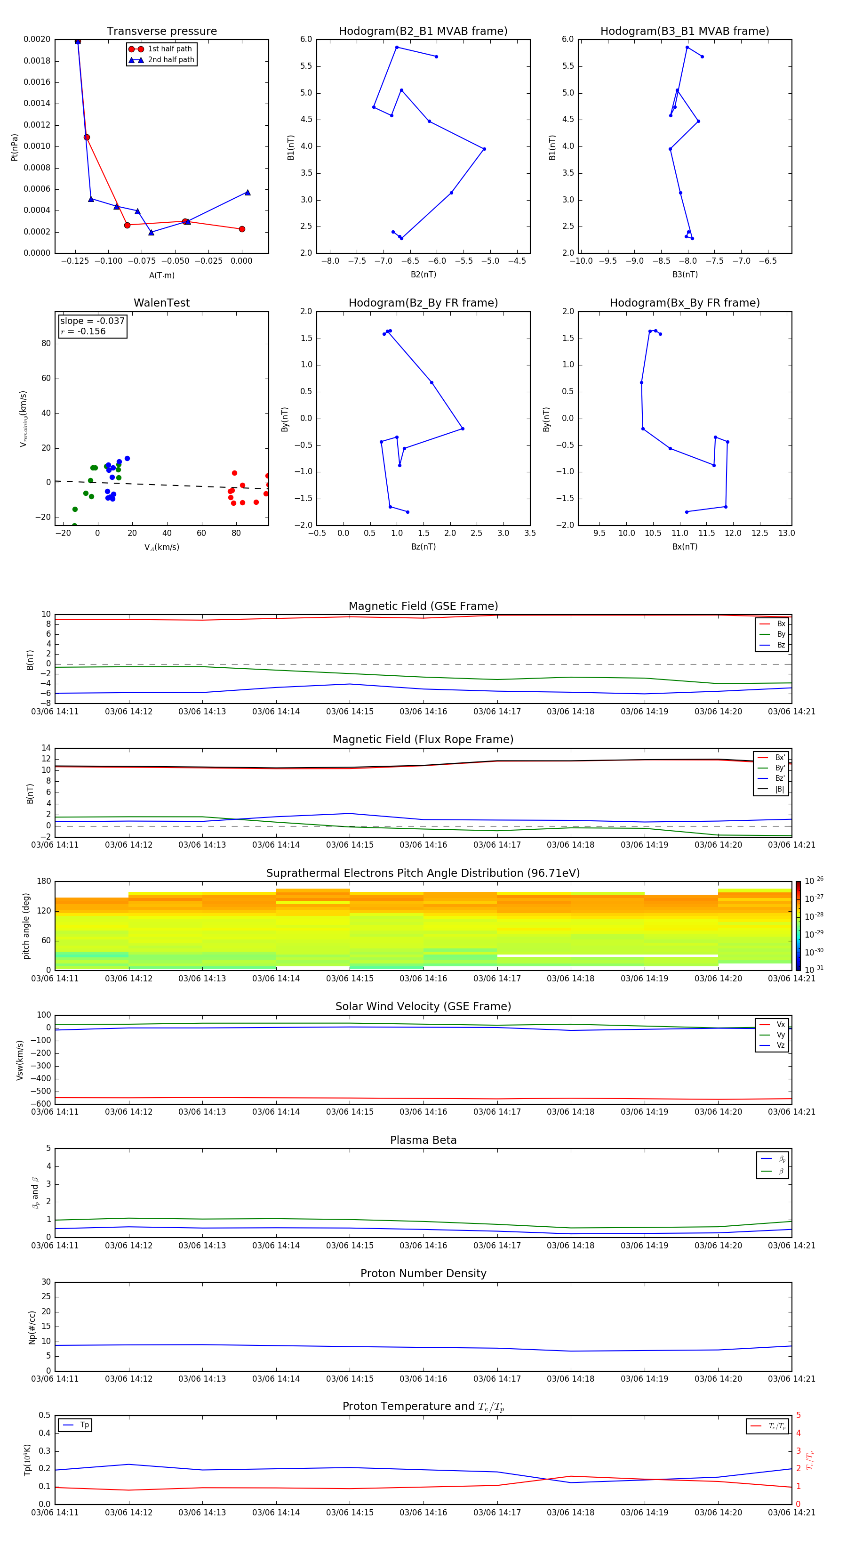This screenshot has height=1554, width=847.
Task: Click 'B2(nT)' x-axis label
Action: 423,275
